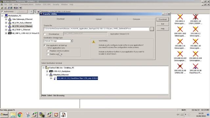The image size is (210, 118).
Task: Switch to the Upload tab
Action: 98,19
